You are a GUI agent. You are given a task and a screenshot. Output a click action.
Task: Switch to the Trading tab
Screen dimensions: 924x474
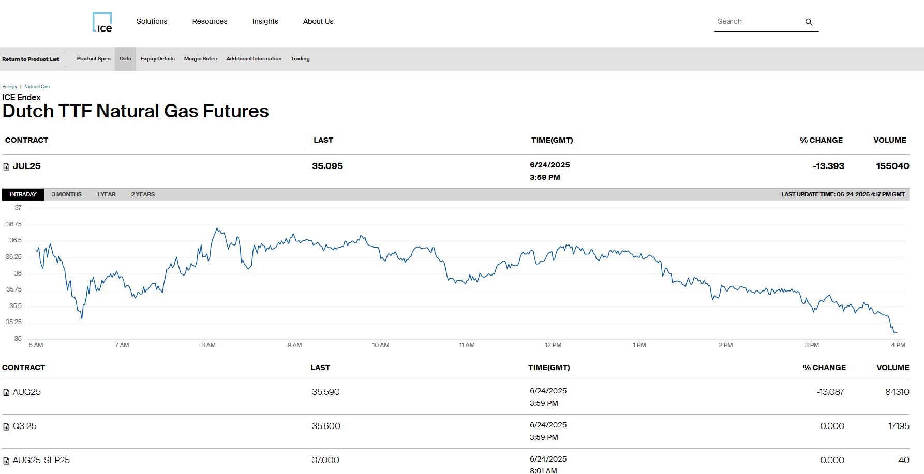coord(300,59)
